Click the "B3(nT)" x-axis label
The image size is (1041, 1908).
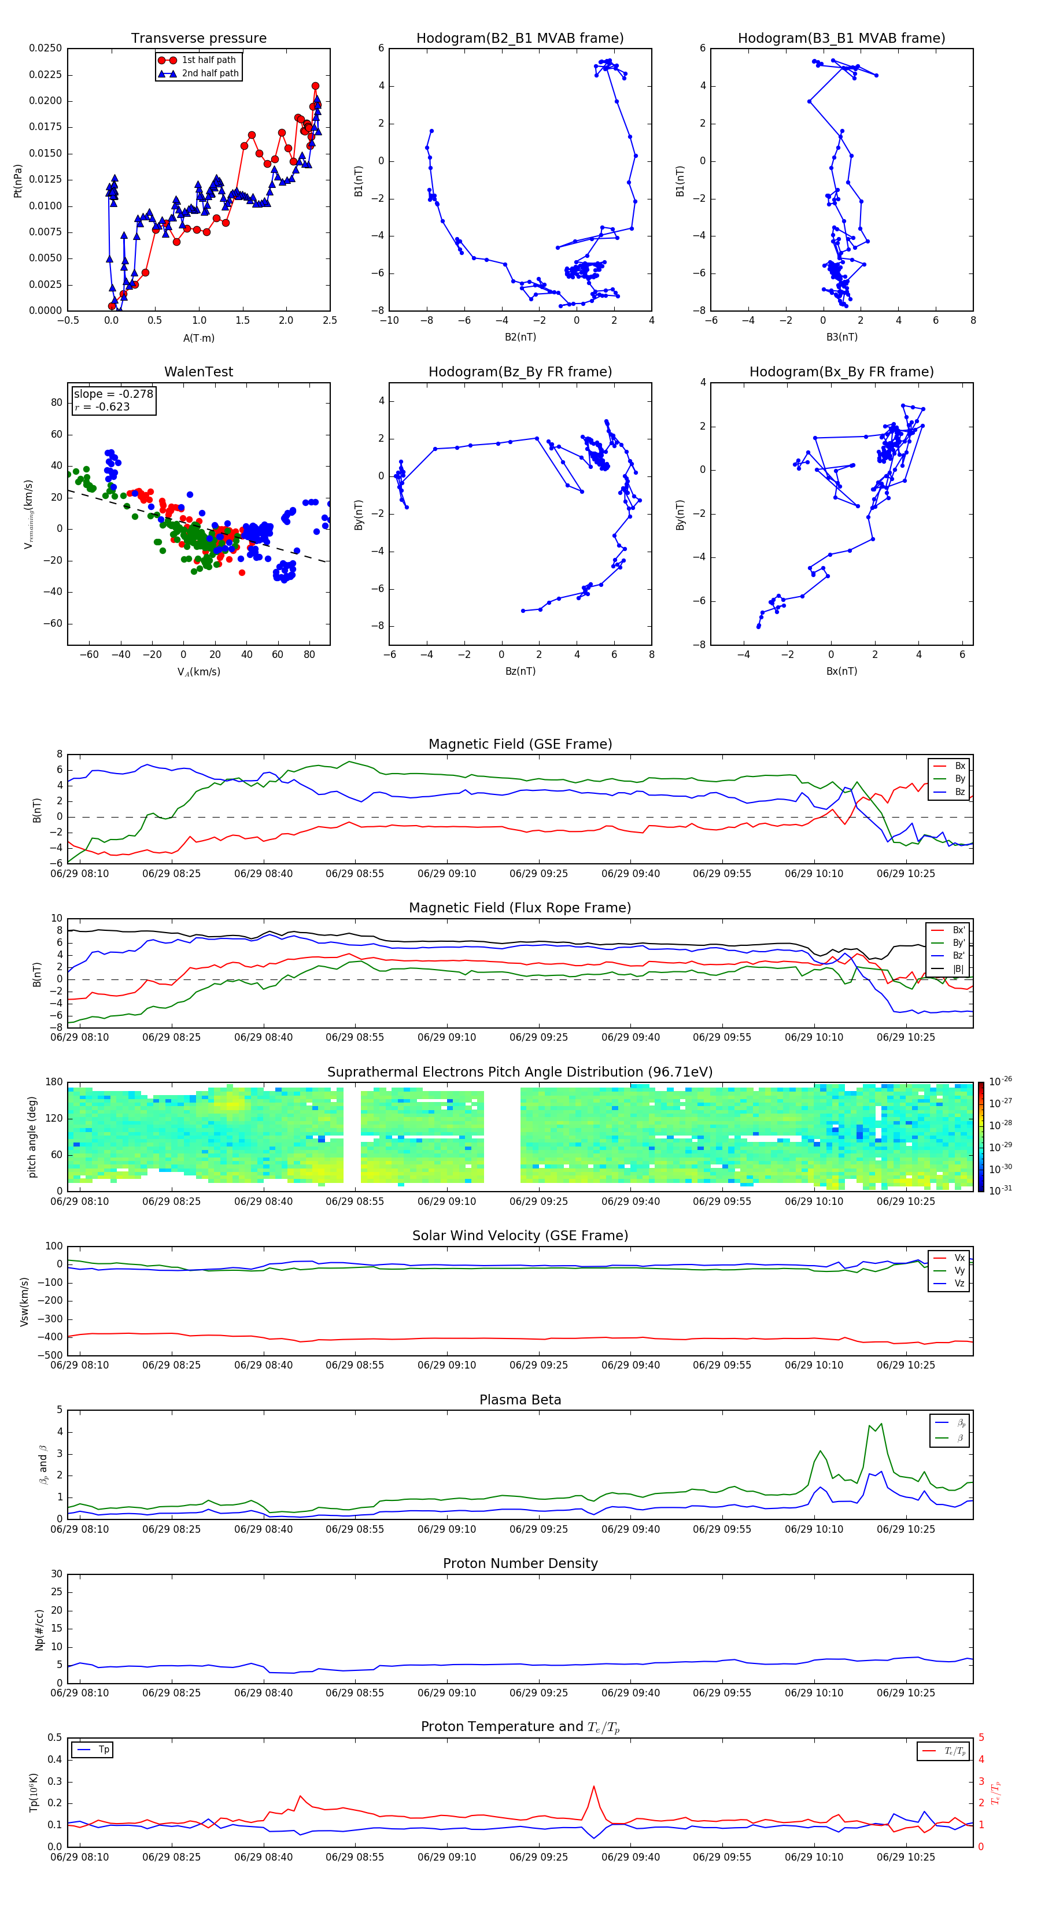pos(841,337)
